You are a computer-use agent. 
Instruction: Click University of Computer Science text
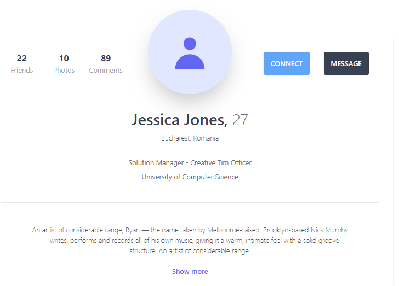[190, 177]
